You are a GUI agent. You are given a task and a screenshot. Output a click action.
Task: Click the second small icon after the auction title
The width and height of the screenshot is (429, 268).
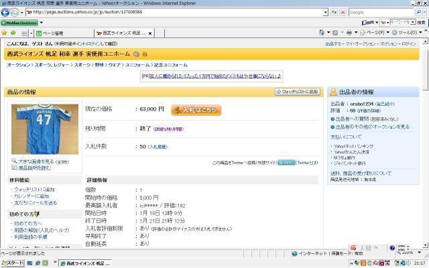point(145,54)
